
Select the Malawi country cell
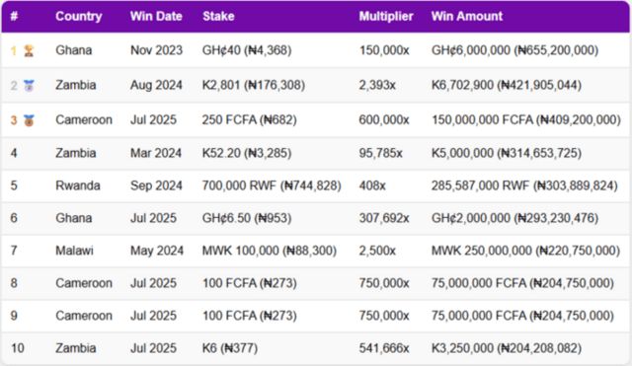pos(75,251)
